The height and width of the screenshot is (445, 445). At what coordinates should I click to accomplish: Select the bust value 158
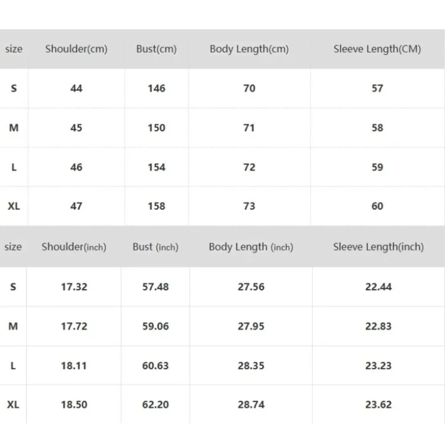[156, 206]
